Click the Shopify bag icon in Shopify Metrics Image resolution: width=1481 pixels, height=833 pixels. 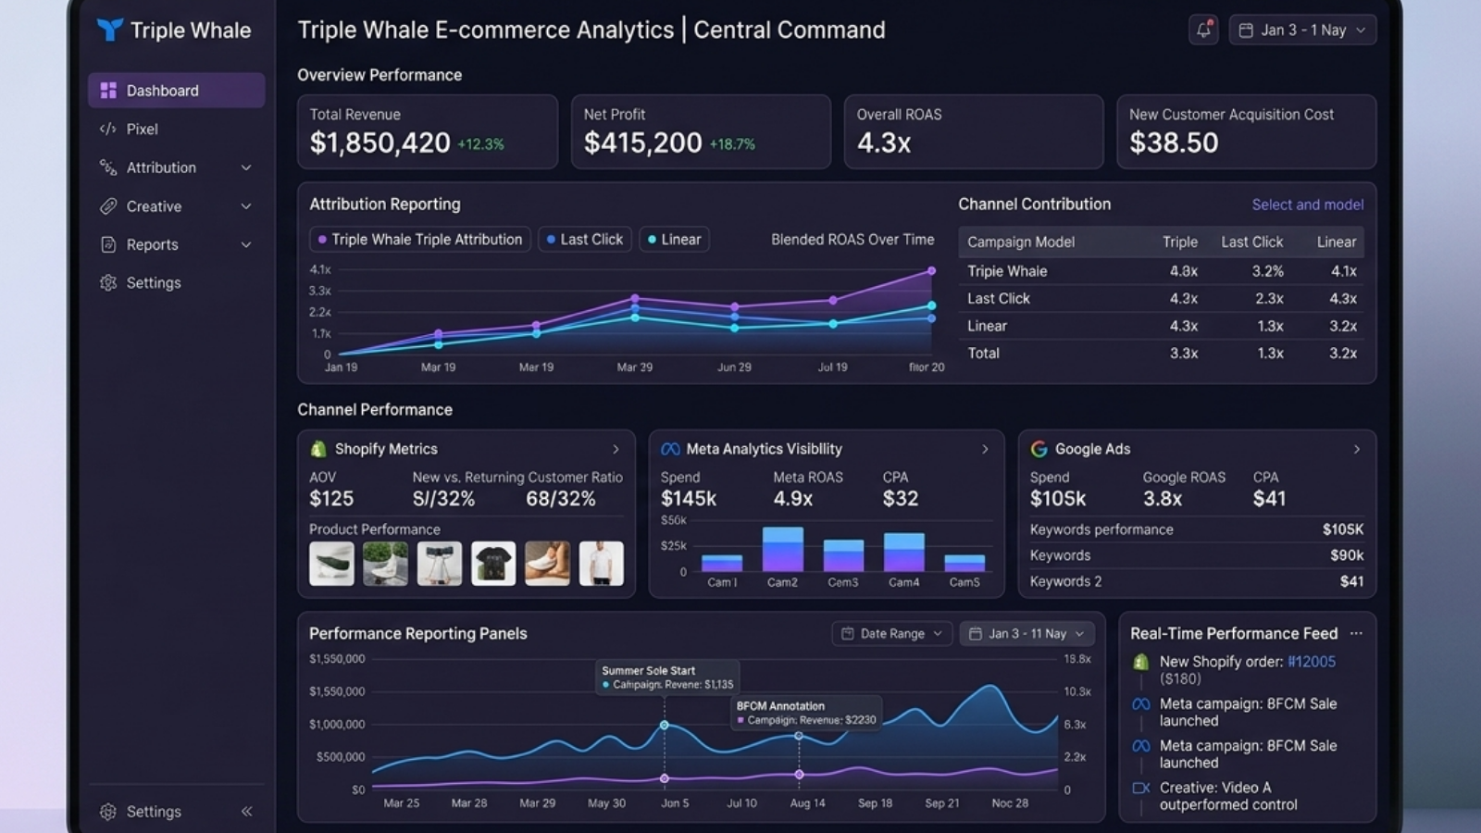[x=318, y=449]
